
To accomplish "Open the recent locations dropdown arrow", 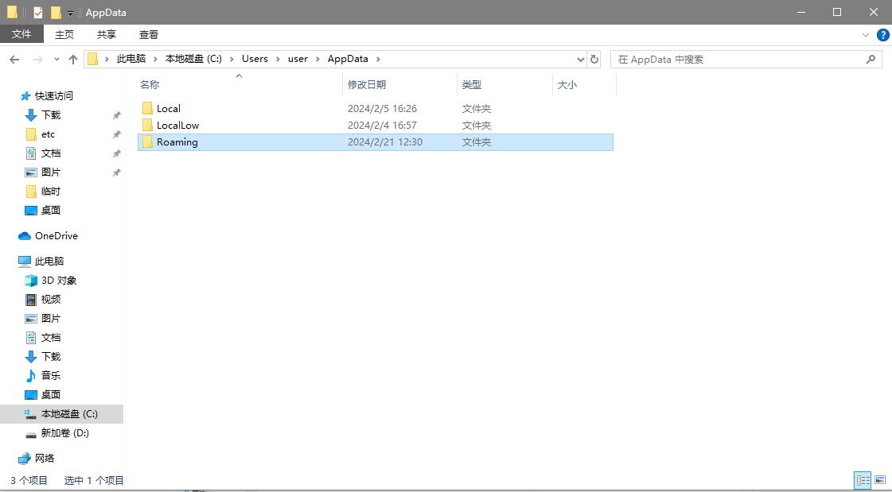I will (x=56, y=60).
